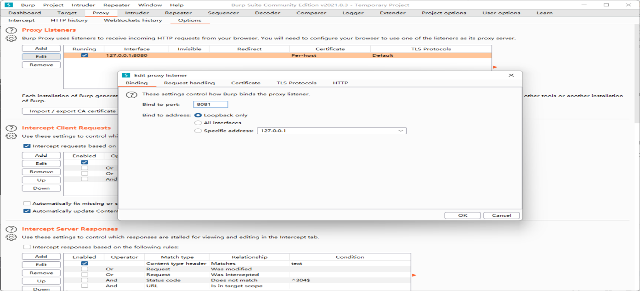Image resolution: width=640 pixels, height=291 pixels.
Task: Open the Intercept Client Requests gear menu
Action: [11, 136]
